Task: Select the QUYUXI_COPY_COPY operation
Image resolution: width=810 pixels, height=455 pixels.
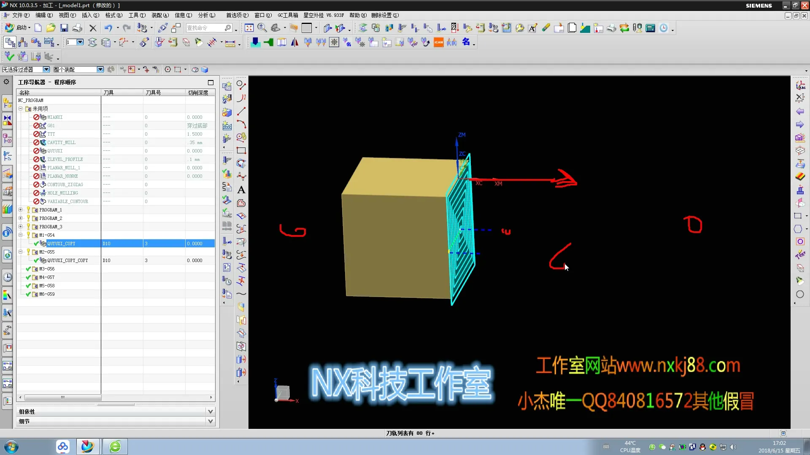Action: [67, 260]
